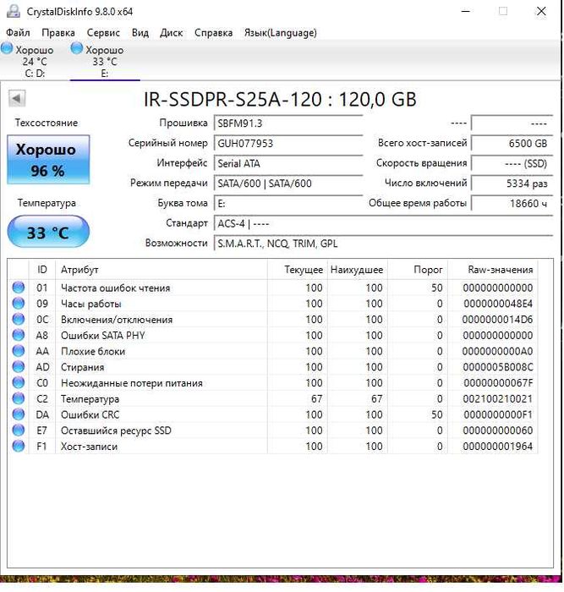Click the ACS-4 standard field
The image size is (564, 592).
tap(383, 223)
